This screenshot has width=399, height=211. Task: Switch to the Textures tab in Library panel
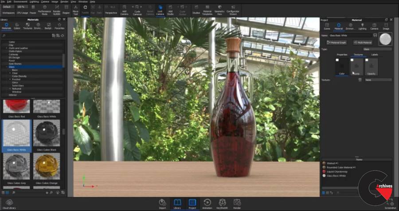[x=27, y=26]
